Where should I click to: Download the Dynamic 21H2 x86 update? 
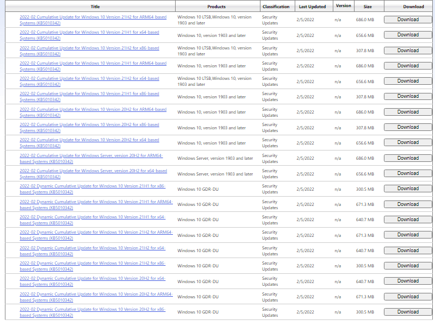pos(408,266)
